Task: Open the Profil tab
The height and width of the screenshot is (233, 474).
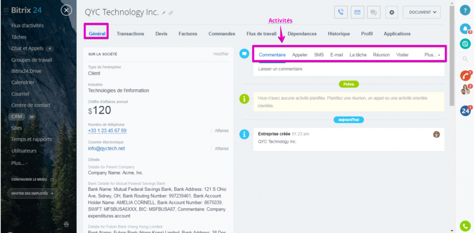Action: pos(367,34)
